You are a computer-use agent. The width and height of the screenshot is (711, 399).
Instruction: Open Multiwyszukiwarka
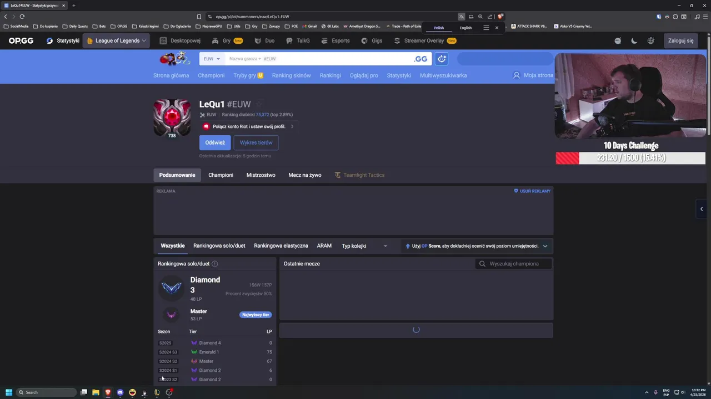tap(443, 75)
